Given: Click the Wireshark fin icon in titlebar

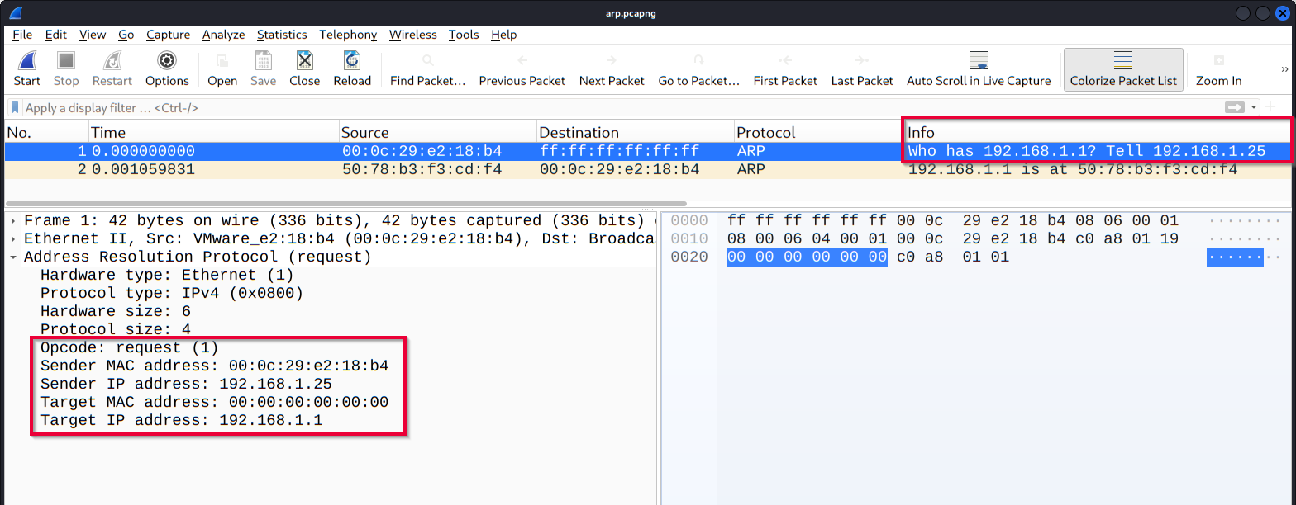Looking at the screenshot, I should pyautogui.click(x=15, y=12).
